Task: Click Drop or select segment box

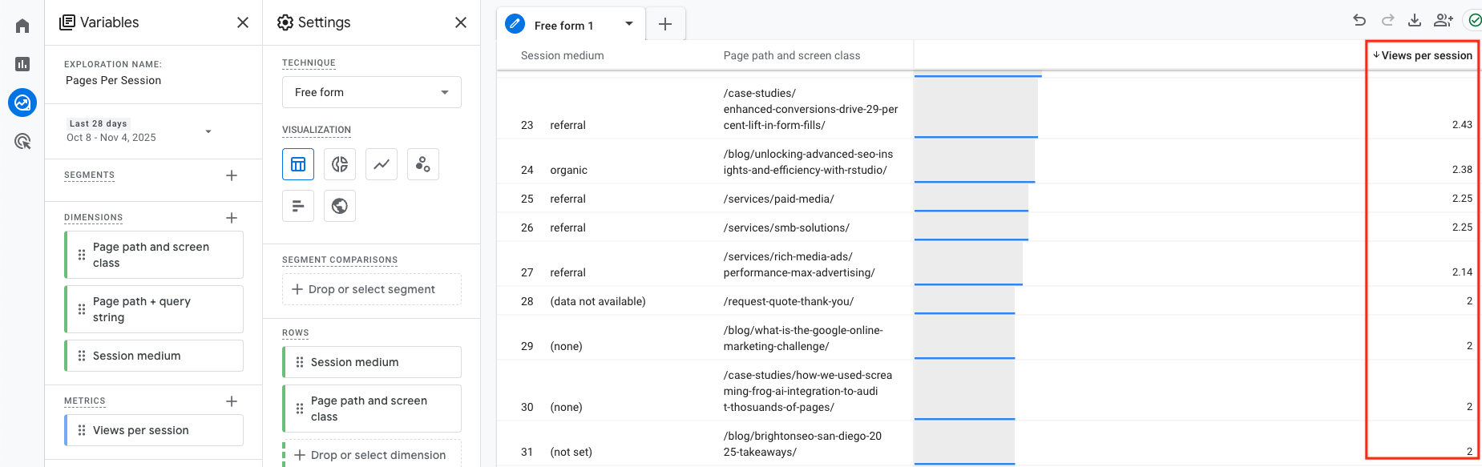Action: [x=372, y=289]
